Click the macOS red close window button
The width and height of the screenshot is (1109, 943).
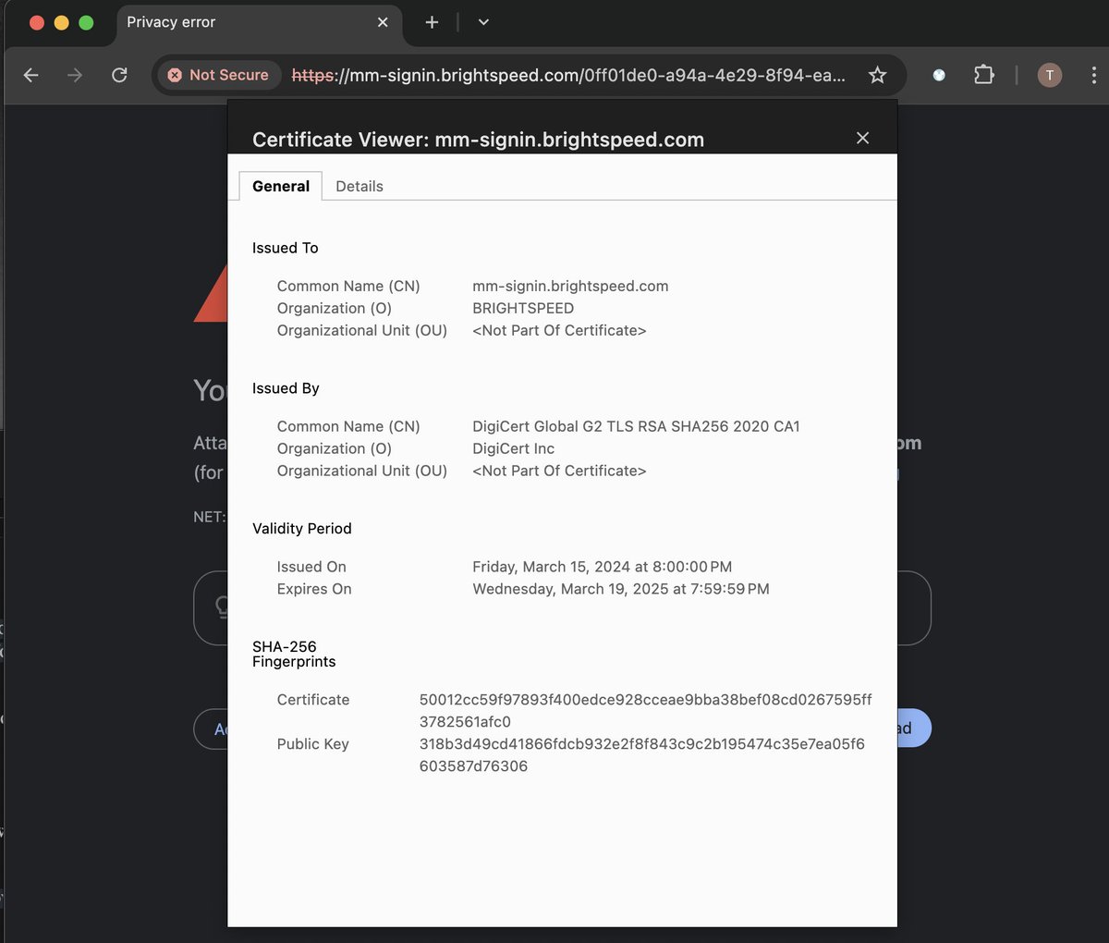click(37, 22)
